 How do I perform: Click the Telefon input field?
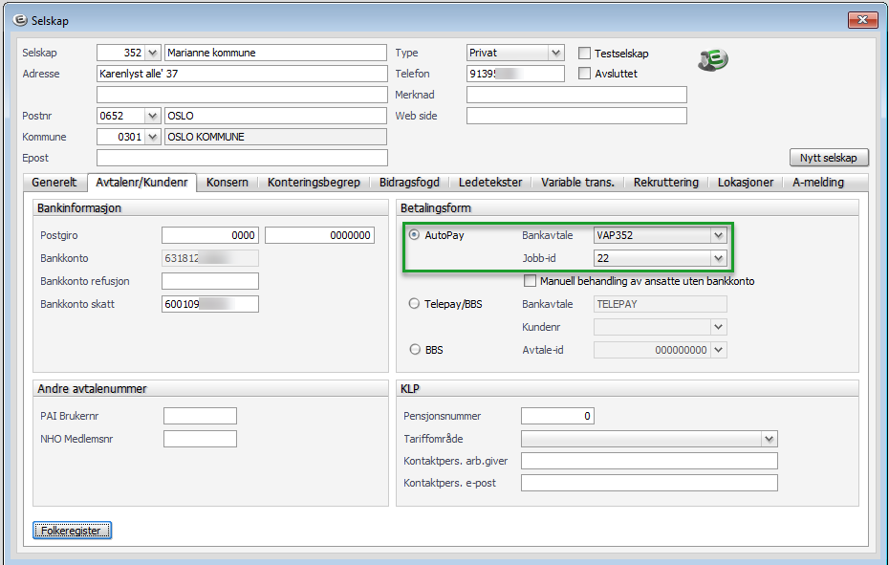pos(515,74)
